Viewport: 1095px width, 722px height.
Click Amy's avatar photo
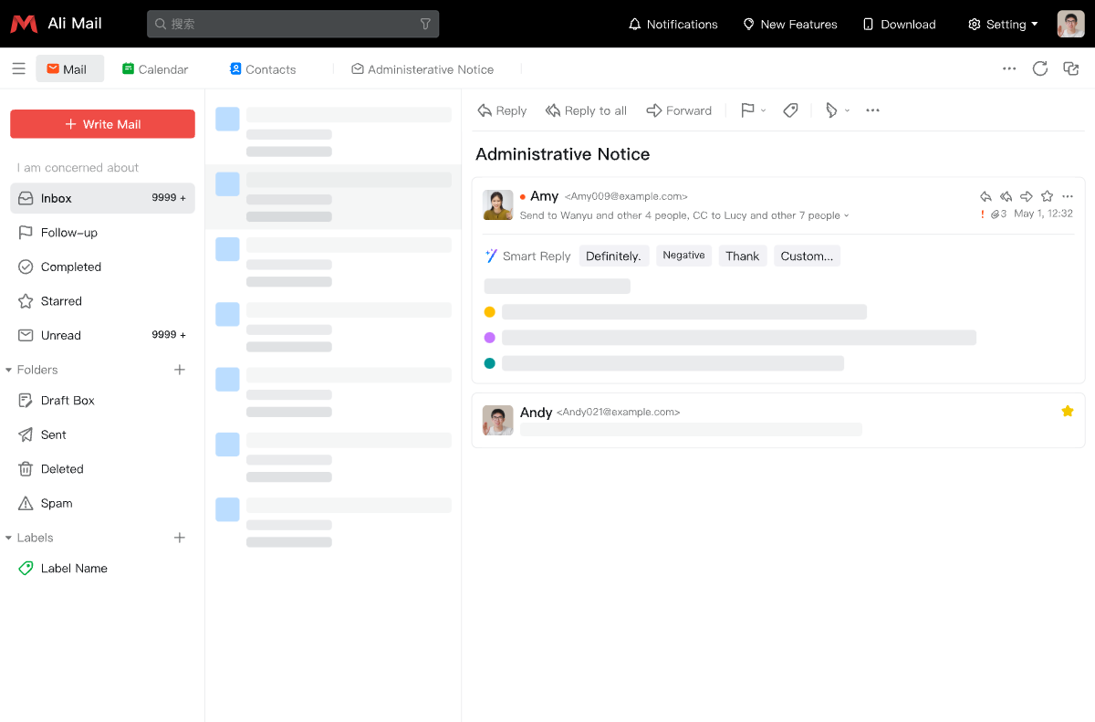pyautogui.click(x=498, y=205)
